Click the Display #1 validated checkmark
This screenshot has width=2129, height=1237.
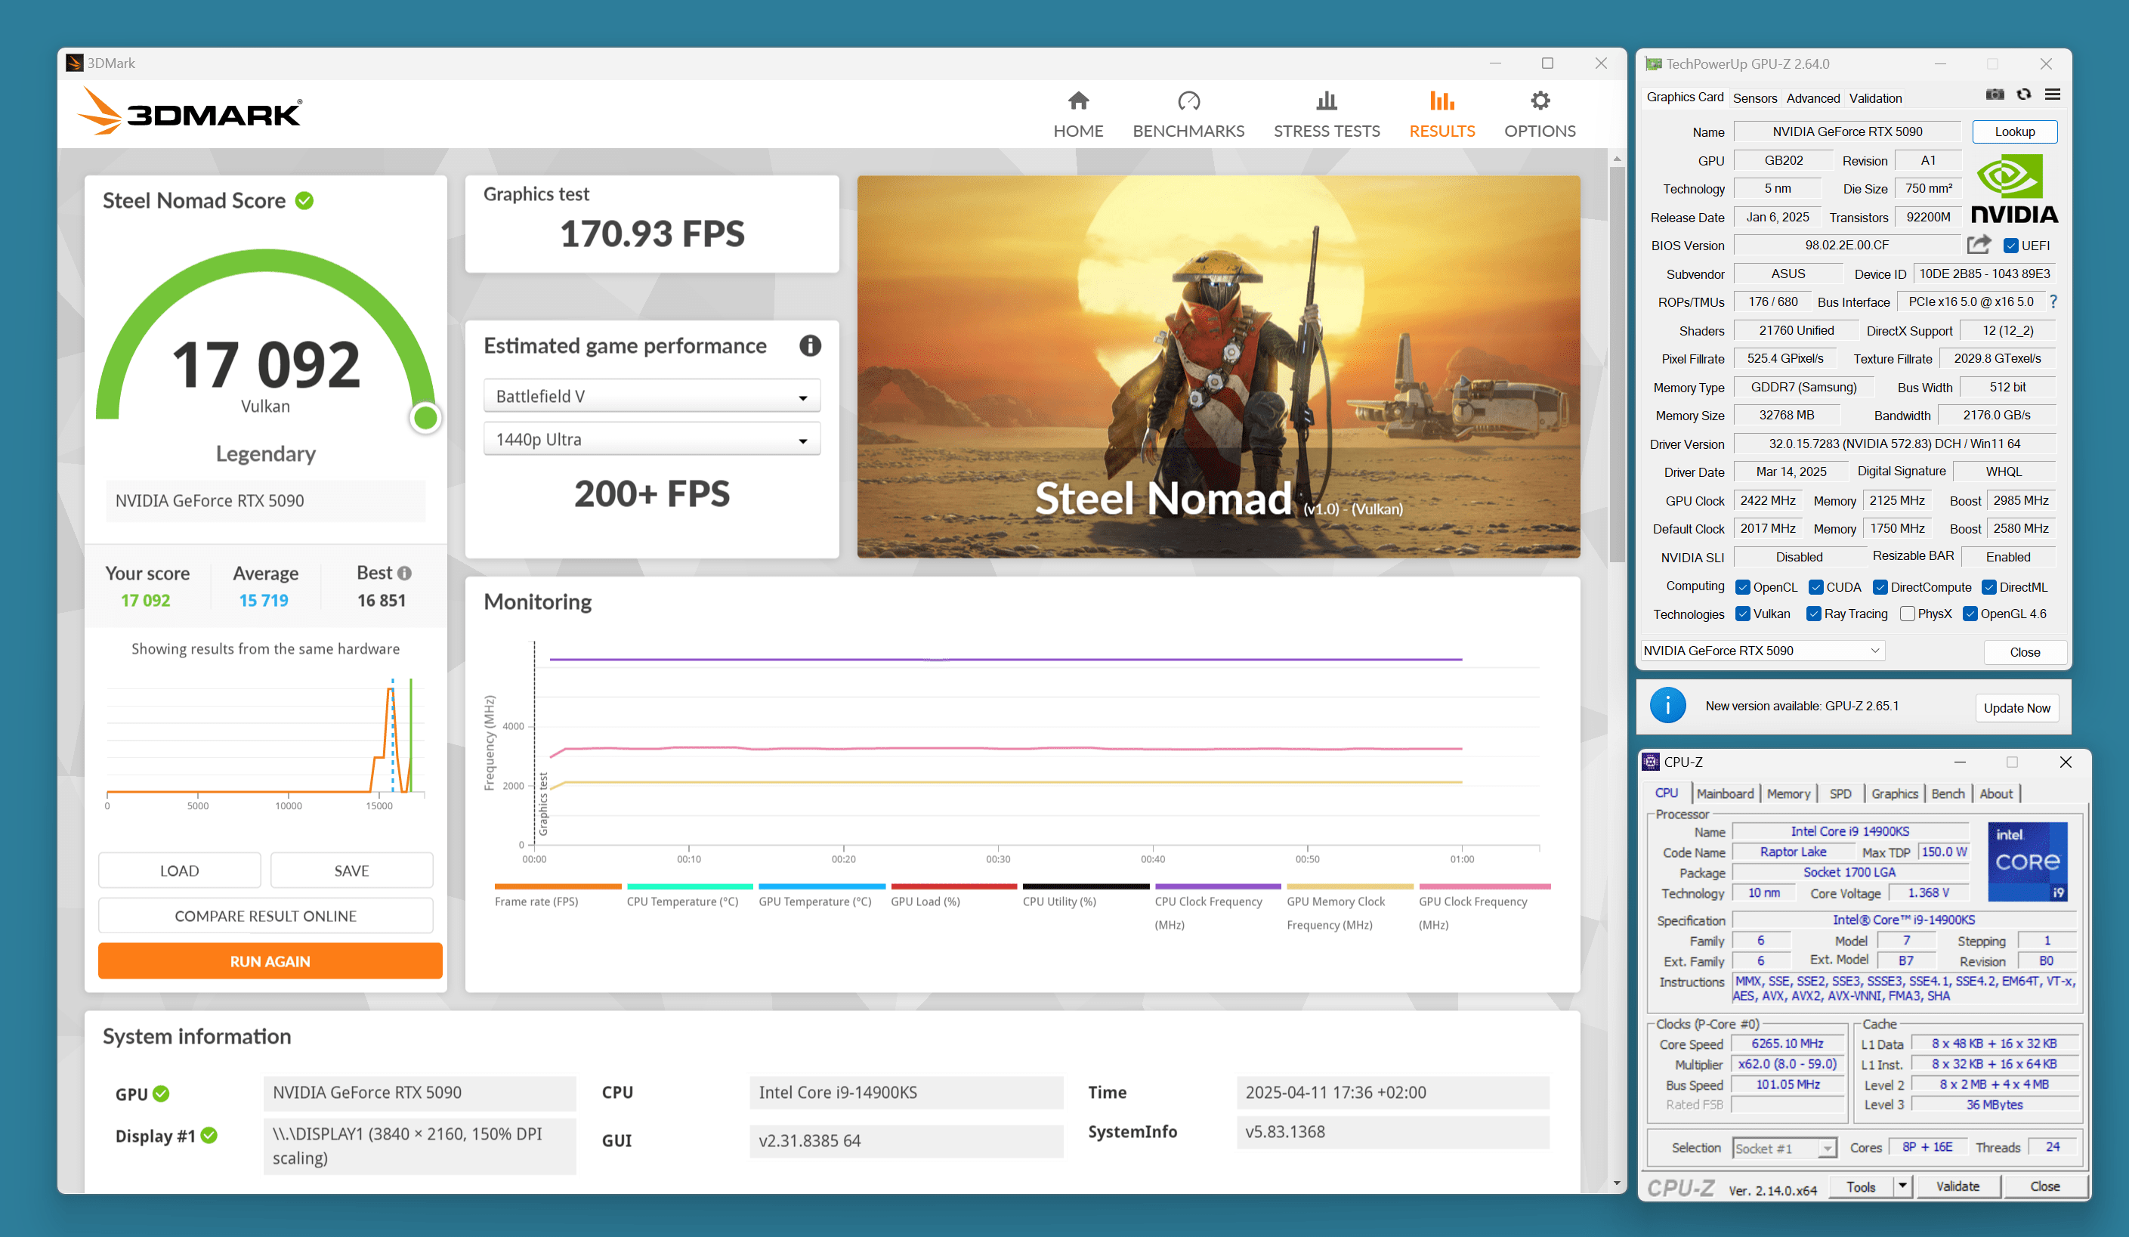pos(209,1136)
